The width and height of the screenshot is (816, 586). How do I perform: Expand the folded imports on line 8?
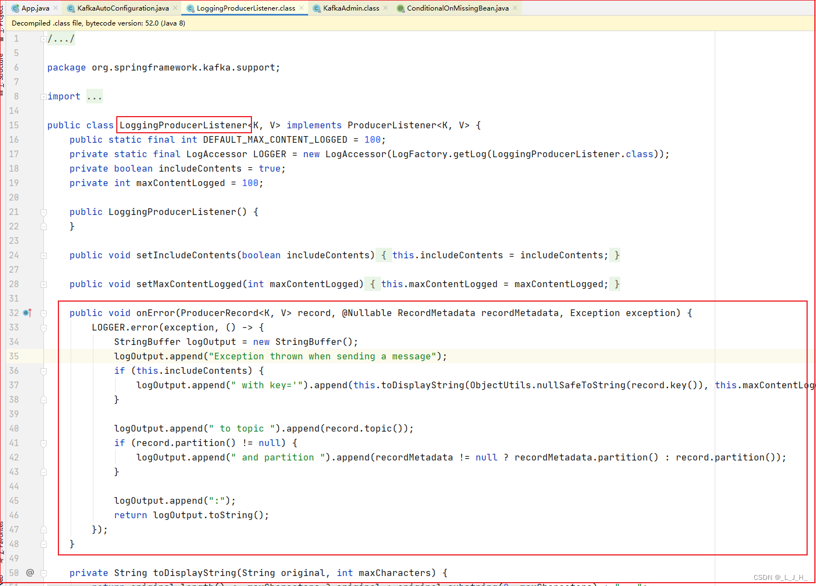coord(43,97)
